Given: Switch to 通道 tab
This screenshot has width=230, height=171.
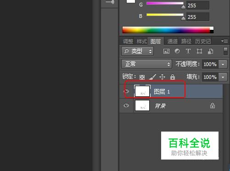Looking at the screenshot, I should (x=172, y=41).
